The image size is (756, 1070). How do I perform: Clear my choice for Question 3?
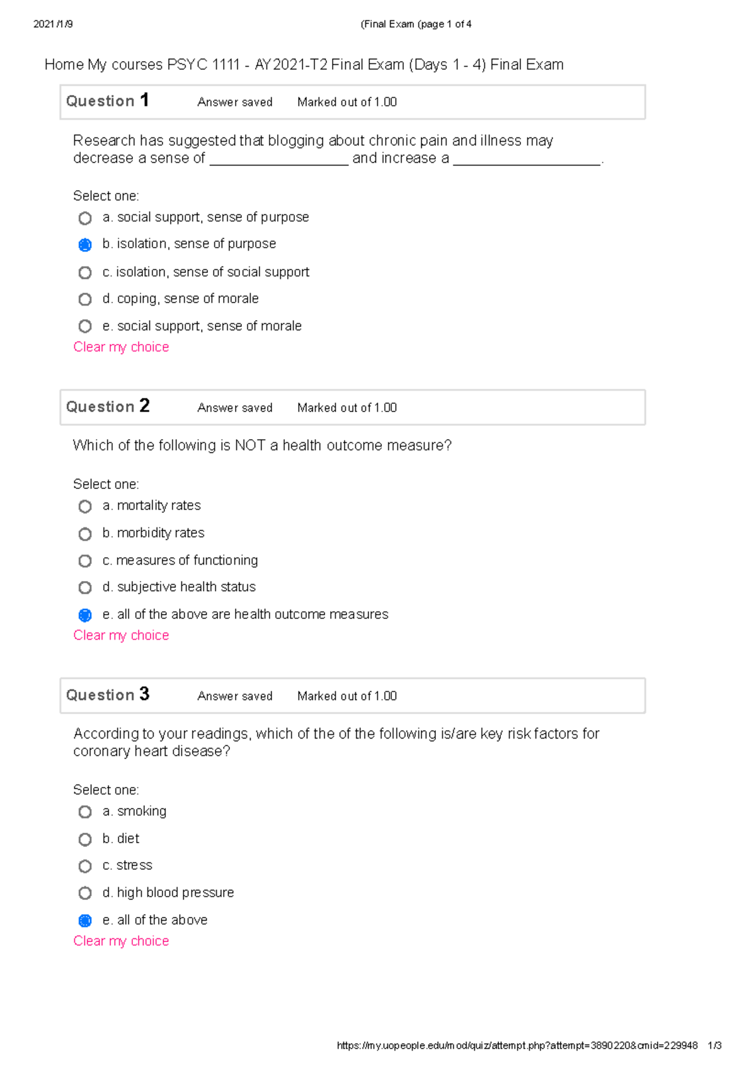121,941
